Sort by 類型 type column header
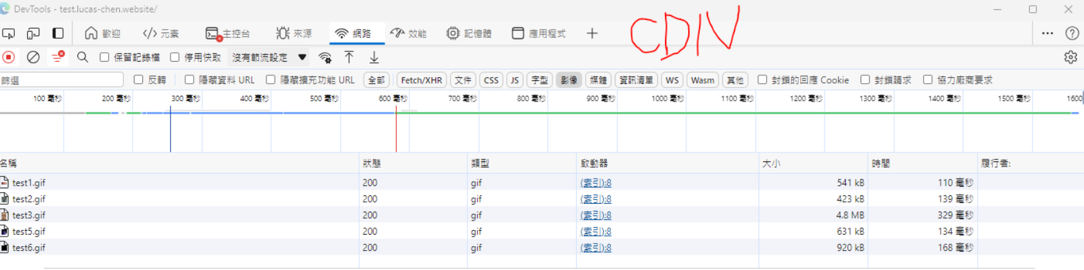The width and height of the screenshot is (1084, 270). (522, 163)
